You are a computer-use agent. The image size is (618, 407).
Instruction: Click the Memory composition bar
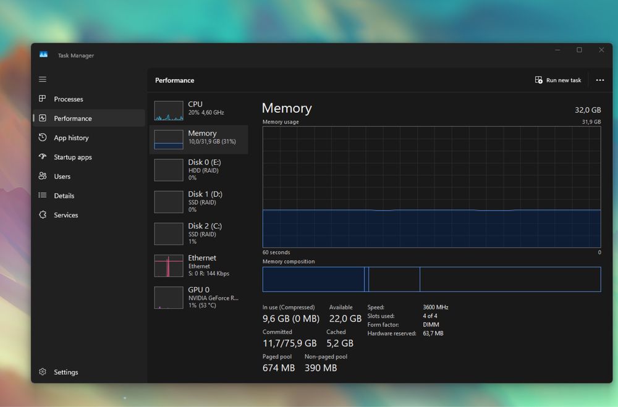pyautogui.click(x=431, y=279)
